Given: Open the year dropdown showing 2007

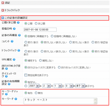Looking at the screenshot, I should (x=34, y=86).
